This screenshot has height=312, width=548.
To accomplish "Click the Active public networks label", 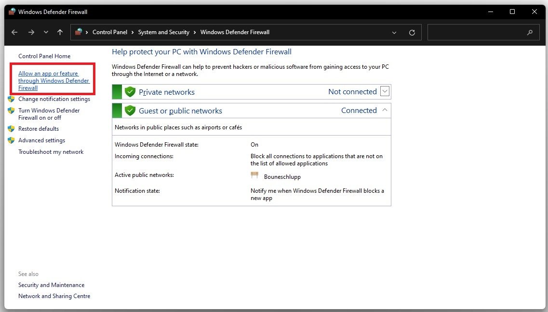I will tap(144, 175).
